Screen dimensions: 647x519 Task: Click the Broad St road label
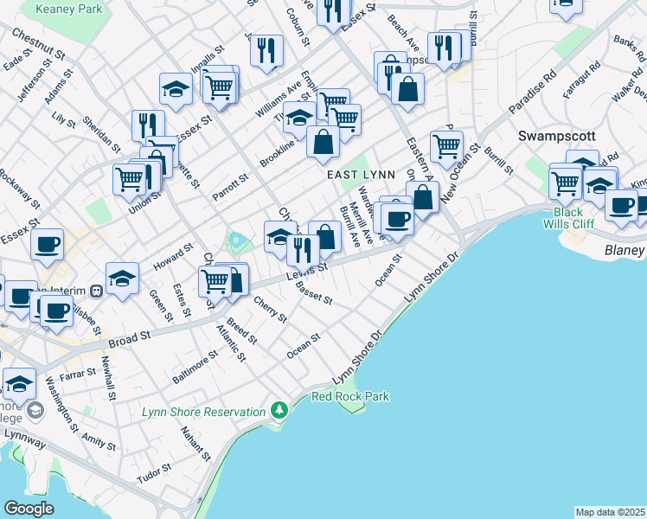point(129,340)
